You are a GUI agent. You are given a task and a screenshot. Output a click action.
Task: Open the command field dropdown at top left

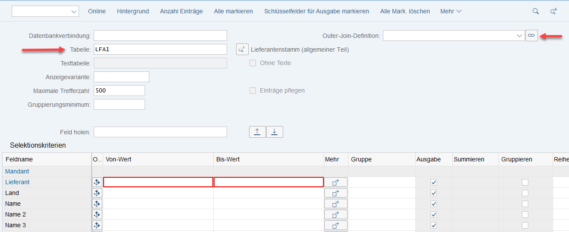click(74, 12)
